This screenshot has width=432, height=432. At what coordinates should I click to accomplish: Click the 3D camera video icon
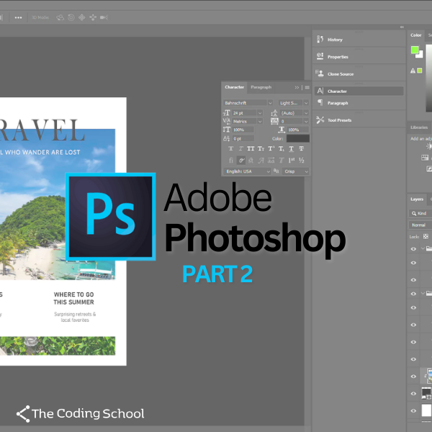pyautogui.click(x=105, y=17)
